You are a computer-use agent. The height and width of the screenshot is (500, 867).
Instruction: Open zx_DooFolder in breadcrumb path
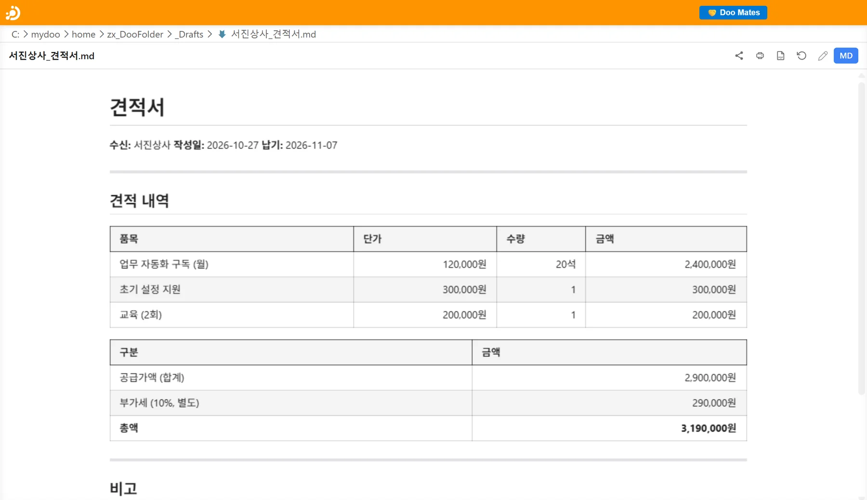(x=135, y=34)
